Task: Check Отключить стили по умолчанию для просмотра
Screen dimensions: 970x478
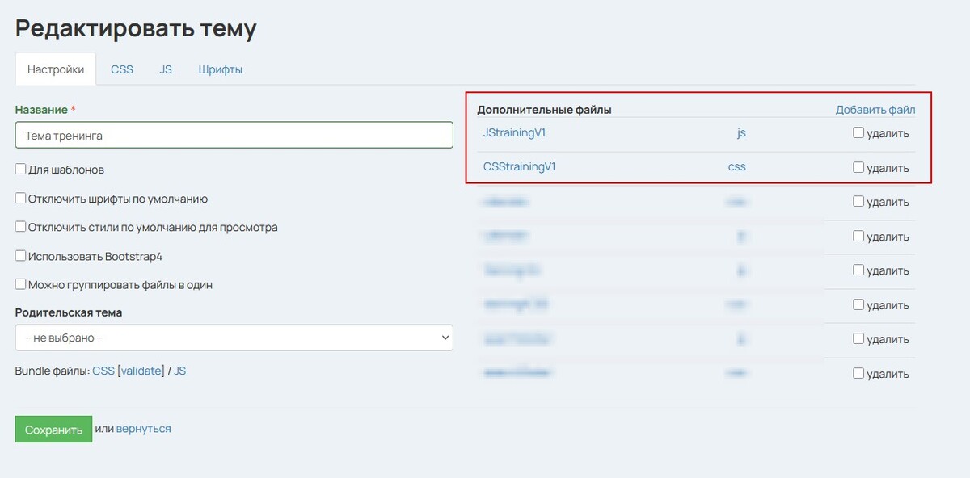Action: coord(21,228)
